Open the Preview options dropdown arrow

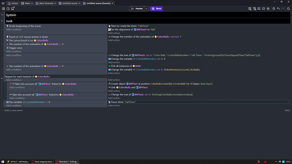pos(146,8)
